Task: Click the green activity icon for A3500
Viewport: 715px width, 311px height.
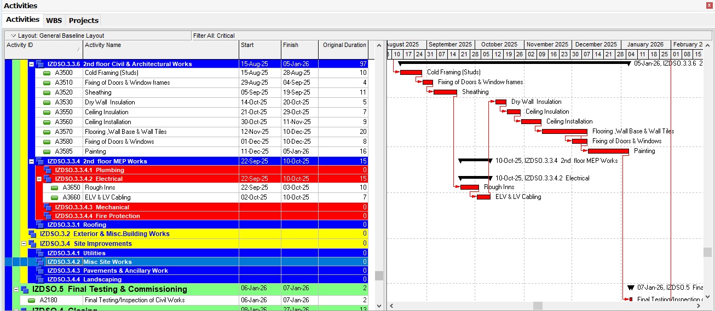Action: point(47,73)
